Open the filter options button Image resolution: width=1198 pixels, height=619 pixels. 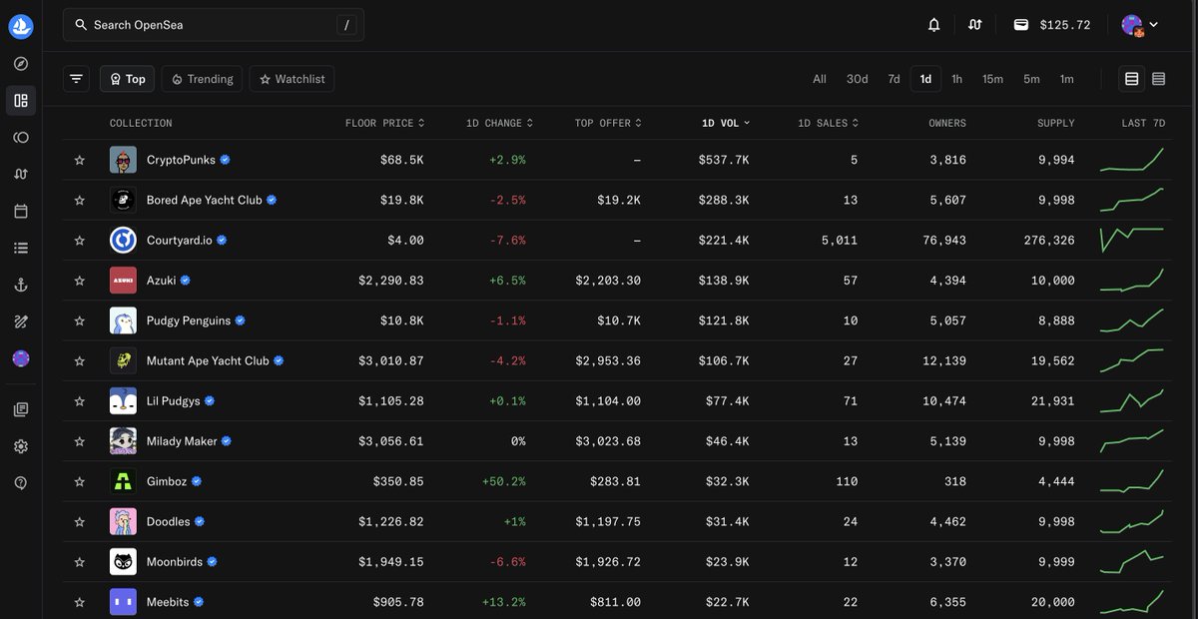(77, 79)
